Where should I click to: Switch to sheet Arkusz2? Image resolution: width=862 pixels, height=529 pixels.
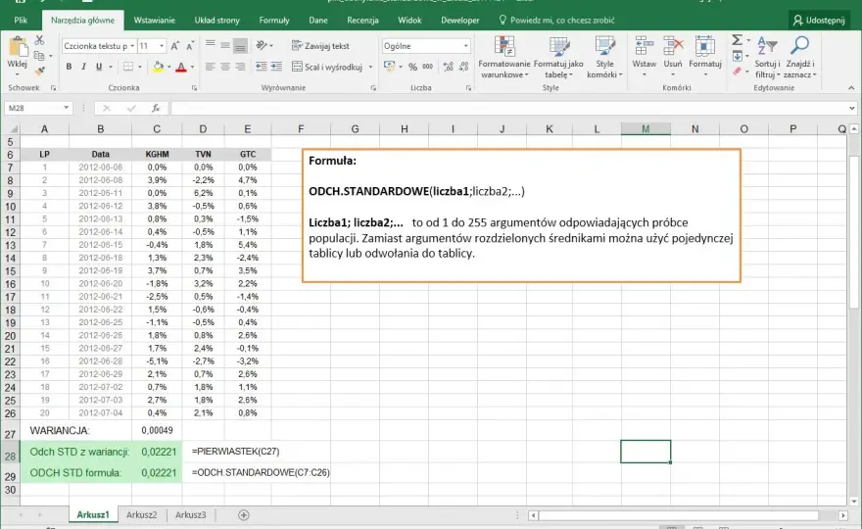(142, 514)
